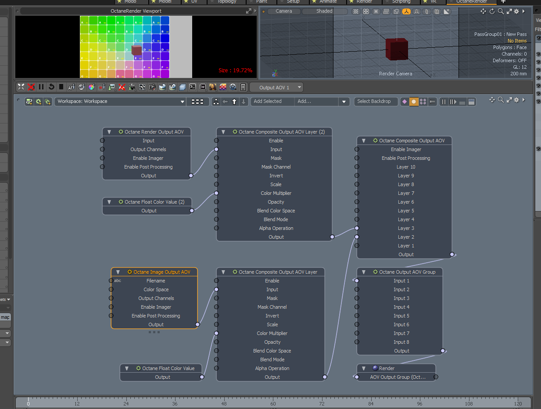This screenshot has width=541, height=409.
Task: Click the fit-to-view icon in Octane toolbar
Action: [21, 87]
